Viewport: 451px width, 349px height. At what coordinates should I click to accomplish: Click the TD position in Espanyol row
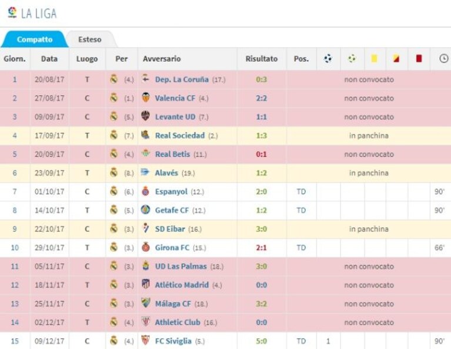[301, 192]
